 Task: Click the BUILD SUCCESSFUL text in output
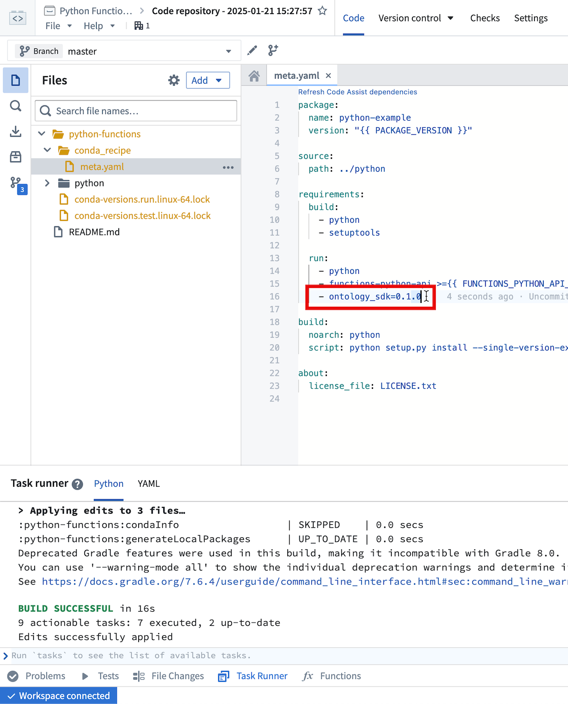point(66,608)
